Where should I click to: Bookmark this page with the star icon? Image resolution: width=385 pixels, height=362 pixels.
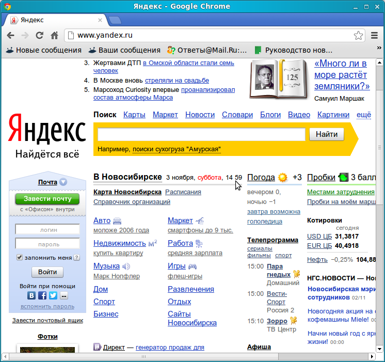(x=358, y=36)
